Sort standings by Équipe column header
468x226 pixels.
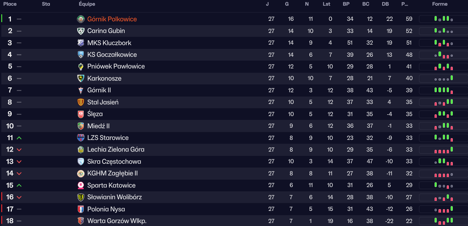(87, 4)
